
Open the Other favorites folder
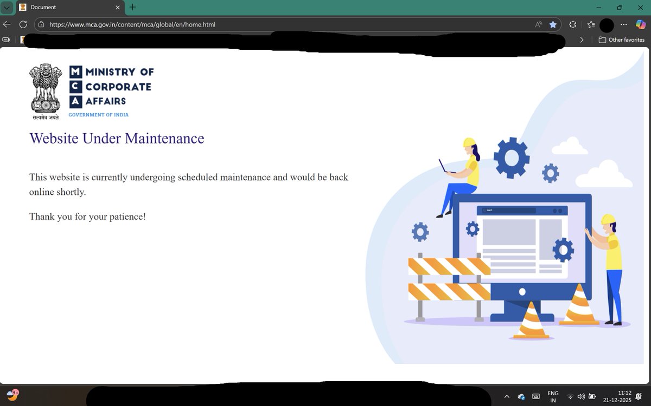(622, 40)
